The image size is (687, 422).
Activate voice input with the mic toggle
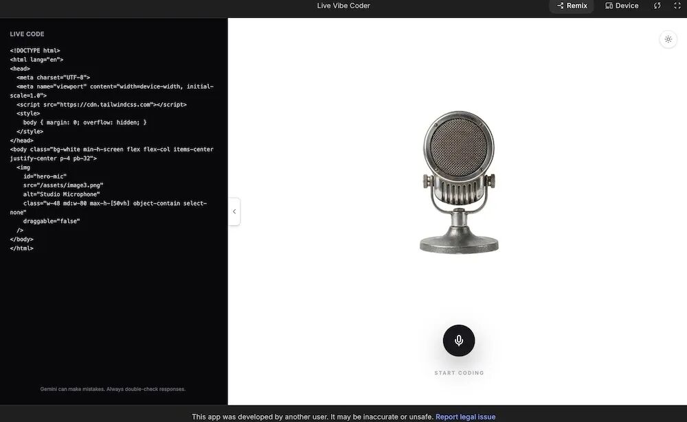(x=458, y=340)
